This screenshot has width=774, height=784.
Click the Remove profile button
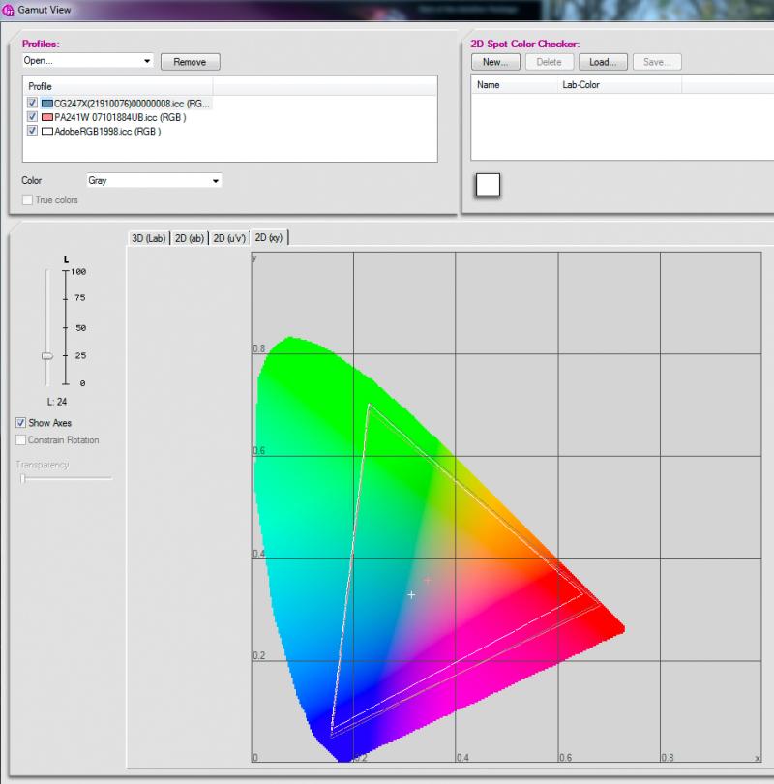190,62
